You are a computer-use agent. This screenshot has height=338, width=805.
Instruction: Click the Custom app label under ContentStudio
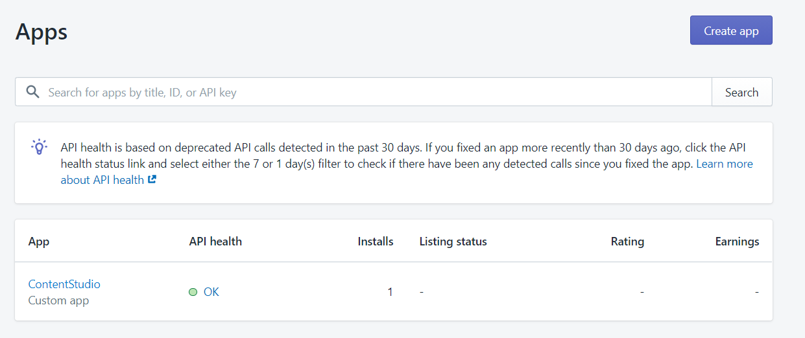[58, 300]
